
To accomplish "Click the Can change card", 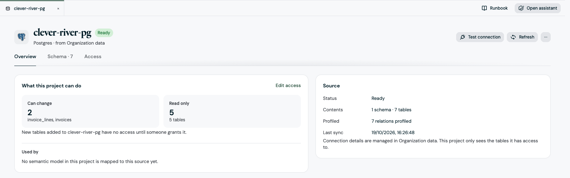I will point(90,111).
